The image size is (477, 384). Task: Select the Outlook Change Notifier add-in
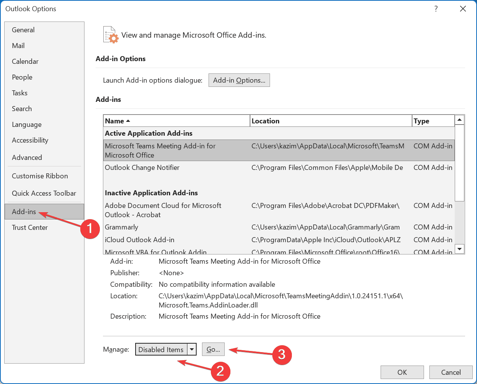tap(279, 168)
